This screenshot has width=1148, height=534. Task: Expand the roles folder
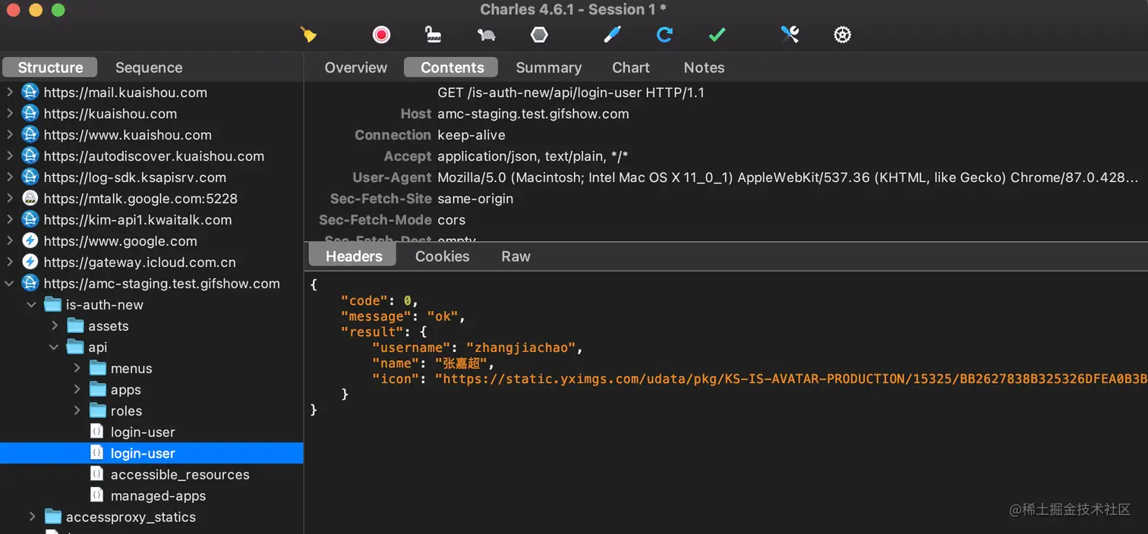[77, 411]
